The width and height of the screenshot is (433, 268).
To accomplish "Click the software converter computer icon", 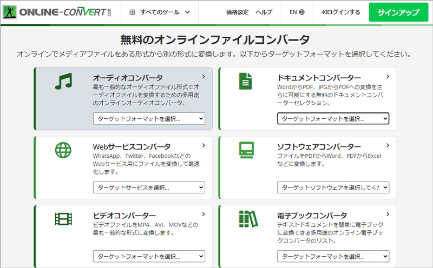I will [x=246, y=150].
